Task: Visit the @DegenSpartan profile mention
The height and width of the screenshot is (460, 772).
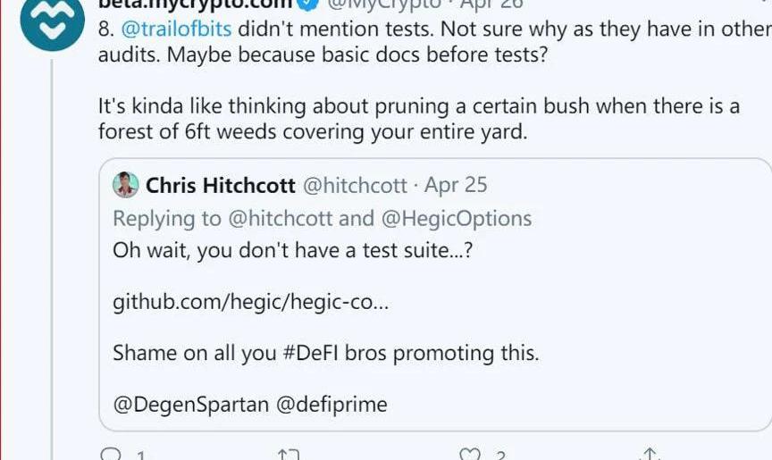Action: click(190, 404)
